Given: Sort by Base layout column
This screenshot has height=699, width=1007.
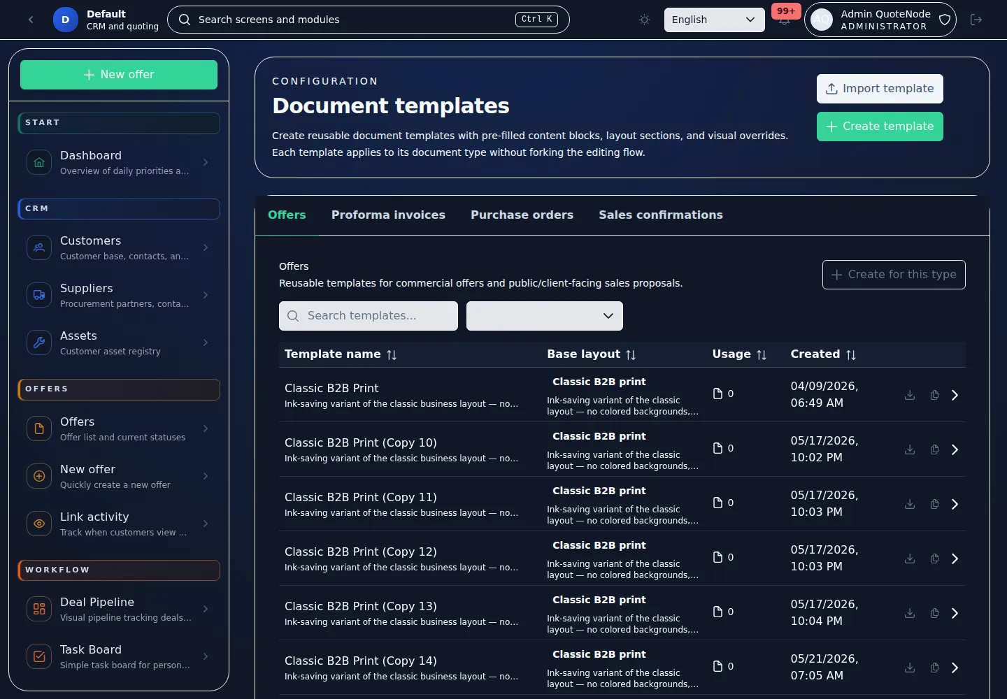Looking at the screenshot, I should click(x=592, y=354).
